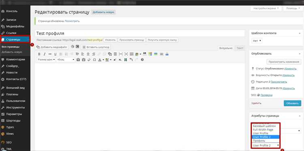Open the paragraph format dropdown

(66, 60)
